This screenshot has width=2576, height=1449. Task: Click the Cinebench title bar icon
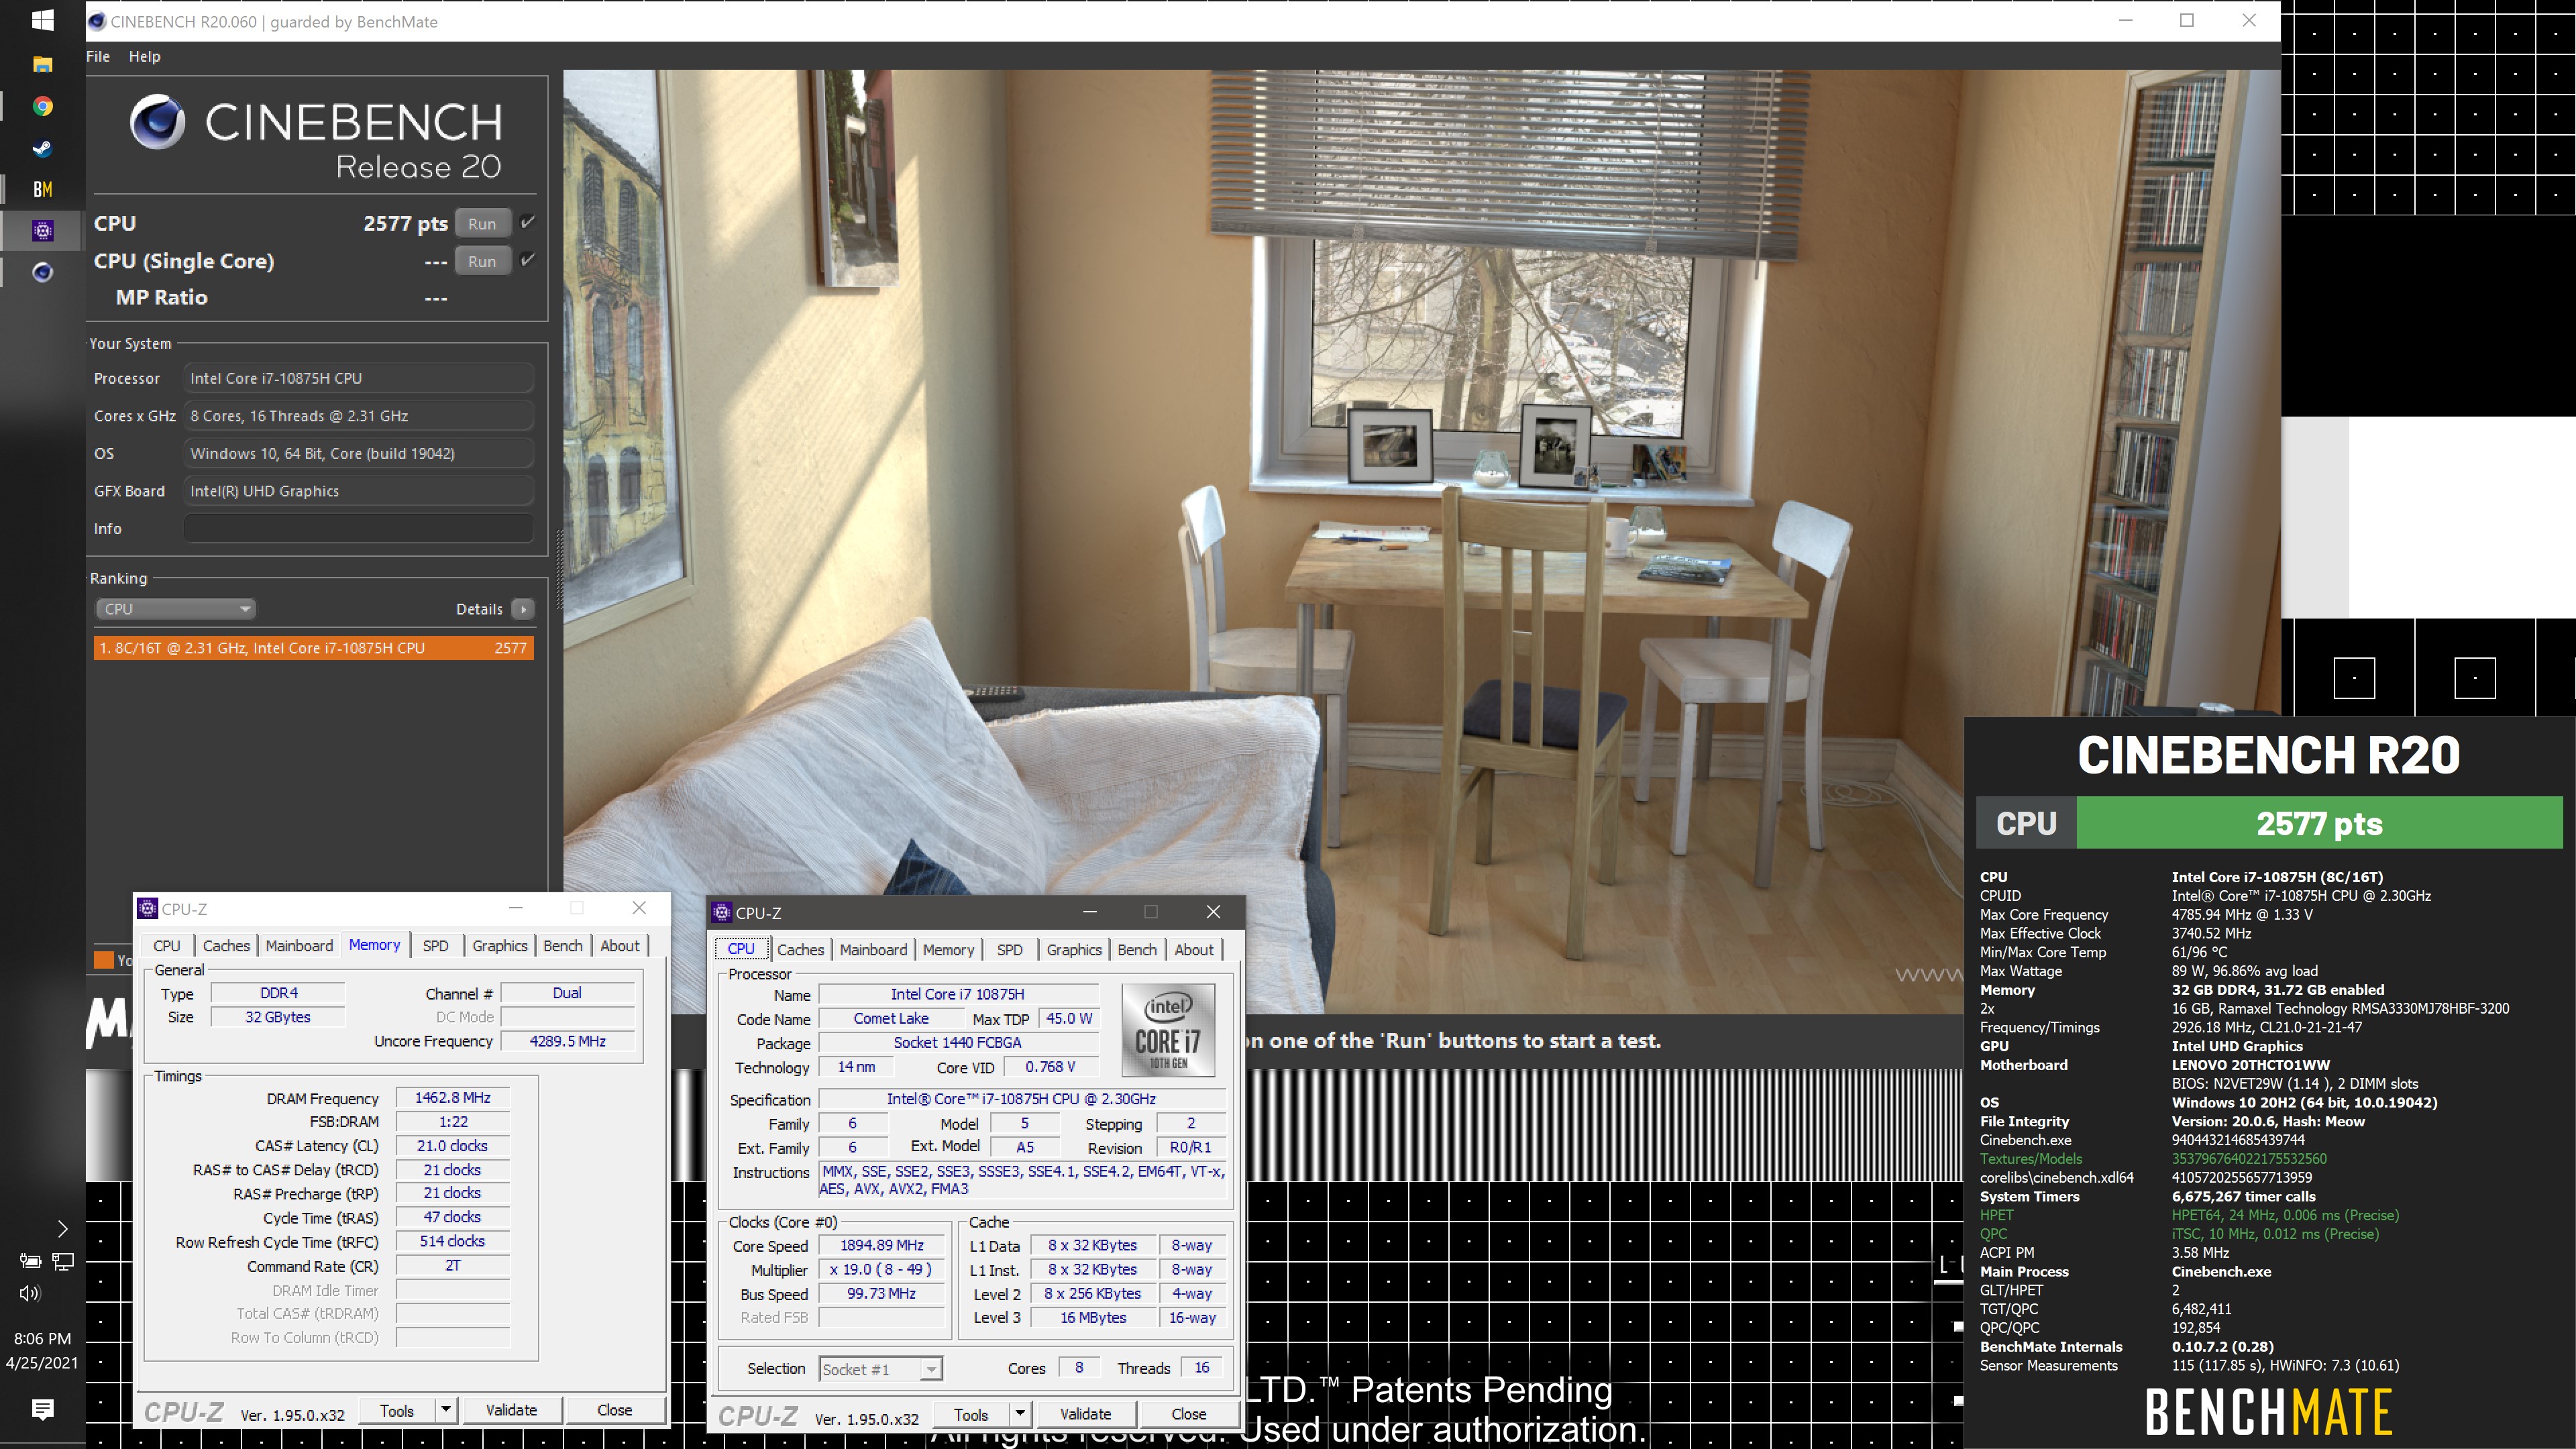tap(97, 21)
